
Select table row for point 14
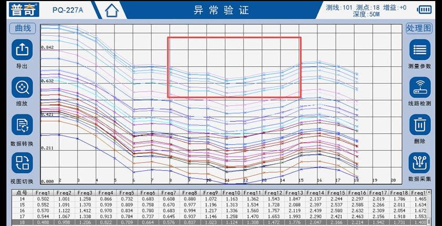(x=219, y=199)
